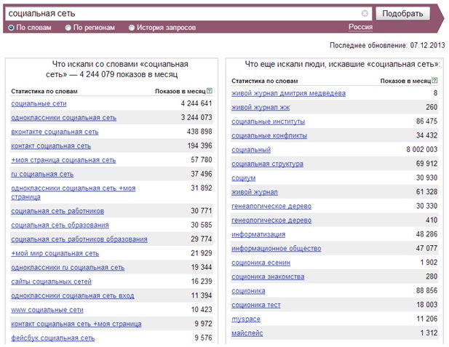449x347 pixels.
Task: Open the 'информатизация' link
Action: click(258, 234)
